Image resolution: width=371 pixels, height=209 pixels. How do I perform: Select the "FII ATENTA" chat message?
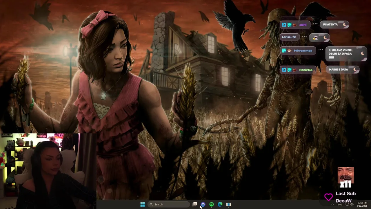[330, 25]
